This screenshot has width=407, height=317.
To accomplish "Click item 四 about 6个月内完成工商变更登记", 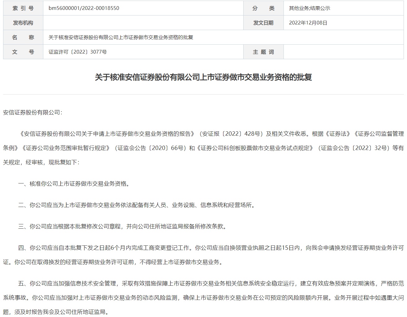I will (211, 248).
